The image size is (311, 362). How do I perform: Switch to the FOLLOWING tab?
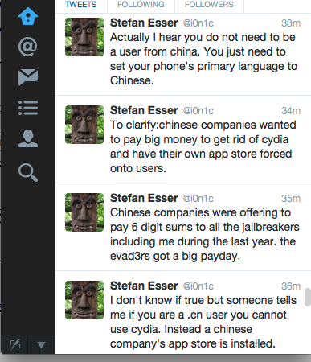(141, 5)
